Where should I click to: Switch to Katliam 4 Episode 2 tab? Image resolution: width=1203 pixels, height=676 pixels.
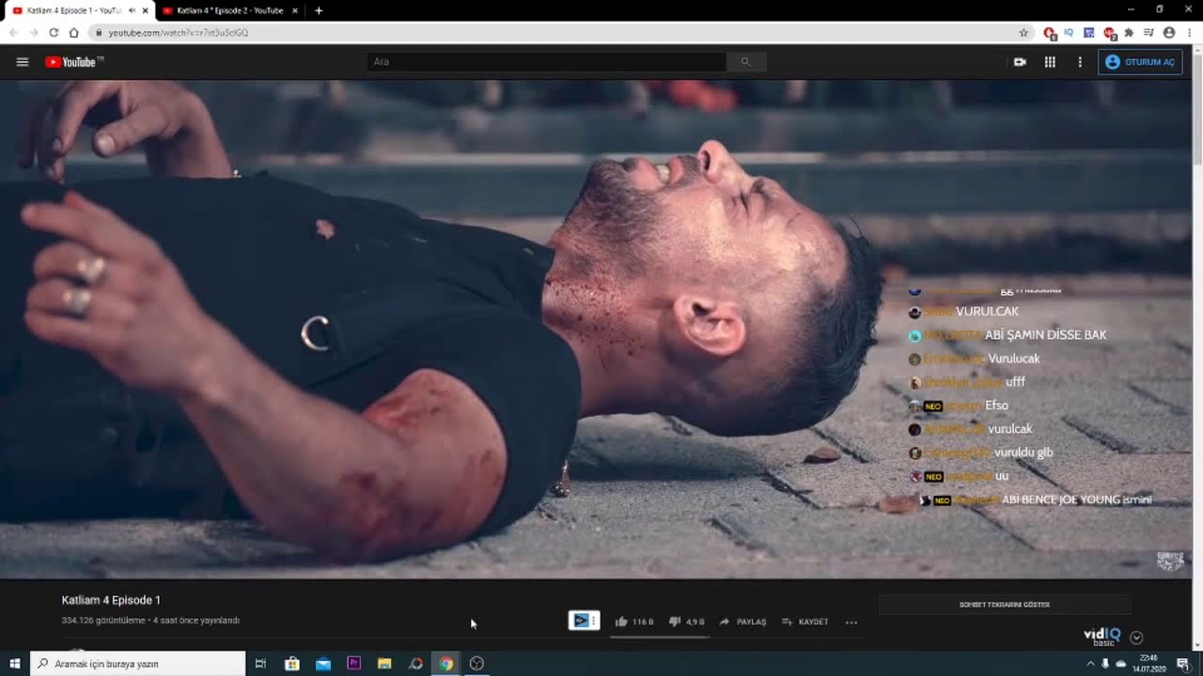tap(229, 10)
